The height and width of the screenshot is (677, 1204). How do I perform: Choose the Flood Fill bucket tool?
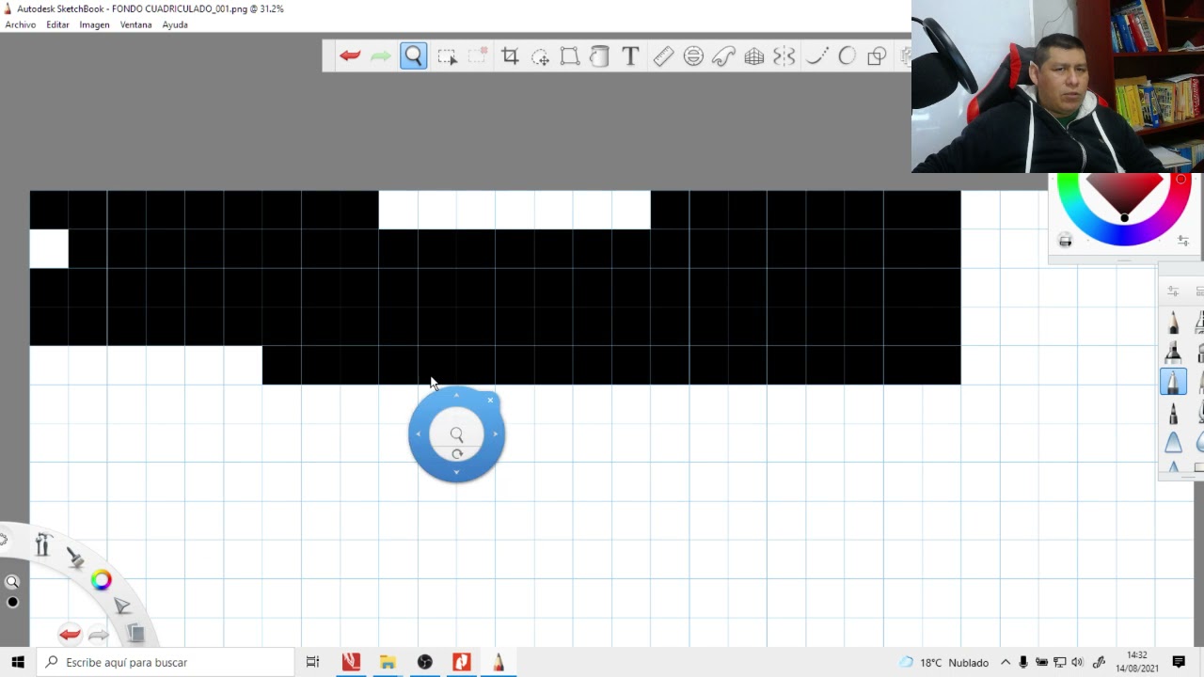click(x=599, y=56)
